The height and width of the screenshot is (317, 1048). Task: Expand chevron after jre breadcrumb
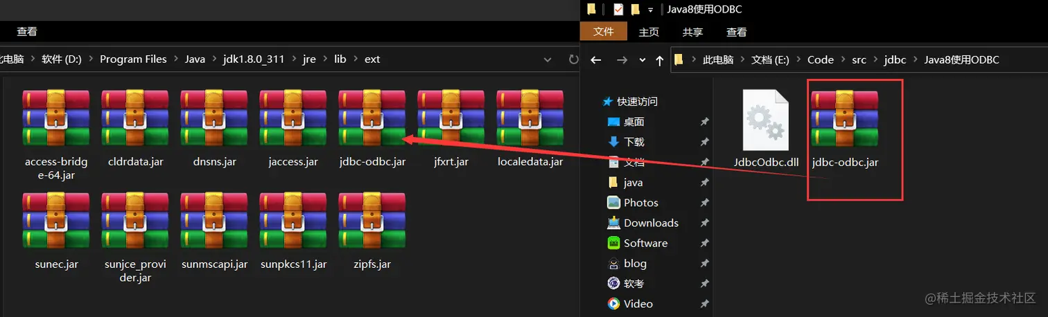(325, 60)
